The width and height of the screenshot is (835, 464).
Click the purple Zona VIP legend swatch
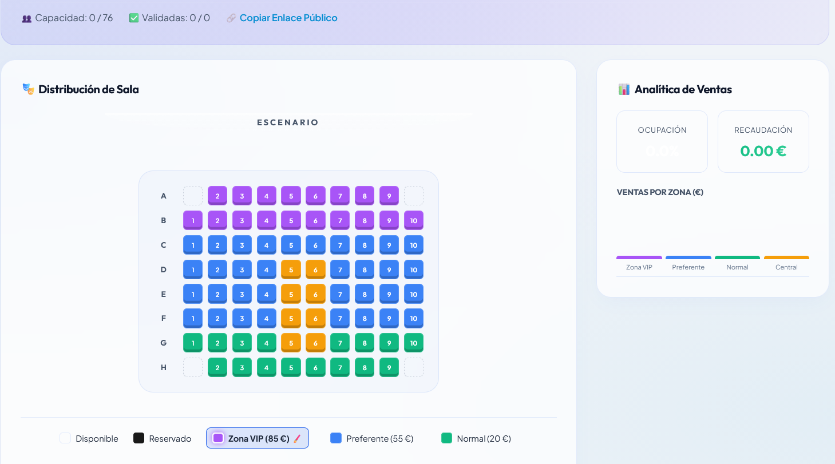coord(218,438)
